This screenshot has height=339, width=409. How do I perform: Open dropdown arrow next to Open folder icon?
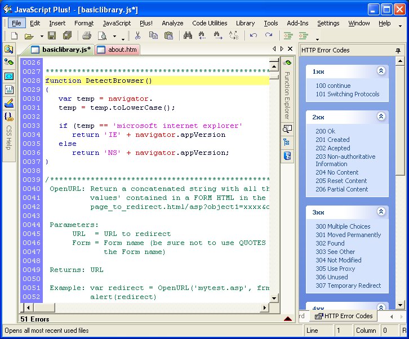[42, 36]
